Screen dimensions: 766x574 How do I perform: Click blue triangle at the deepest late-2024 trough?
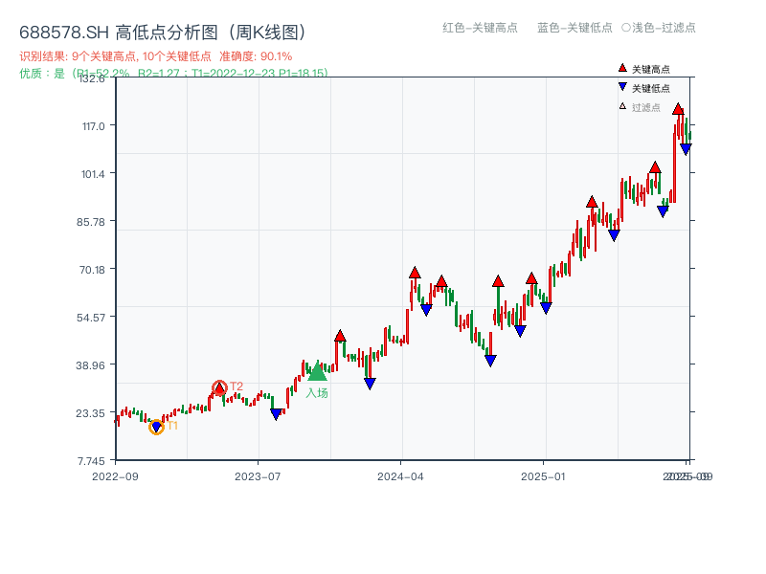[x=490, y=361]
